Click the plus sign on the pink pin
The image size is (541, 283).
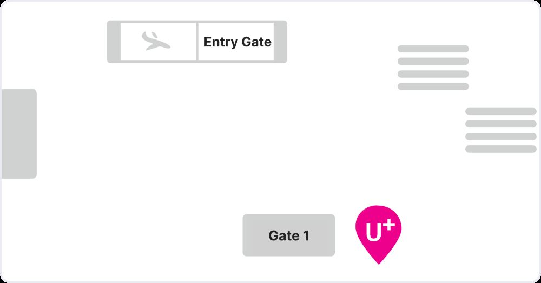pyautogui.click(x=389, y=226)
